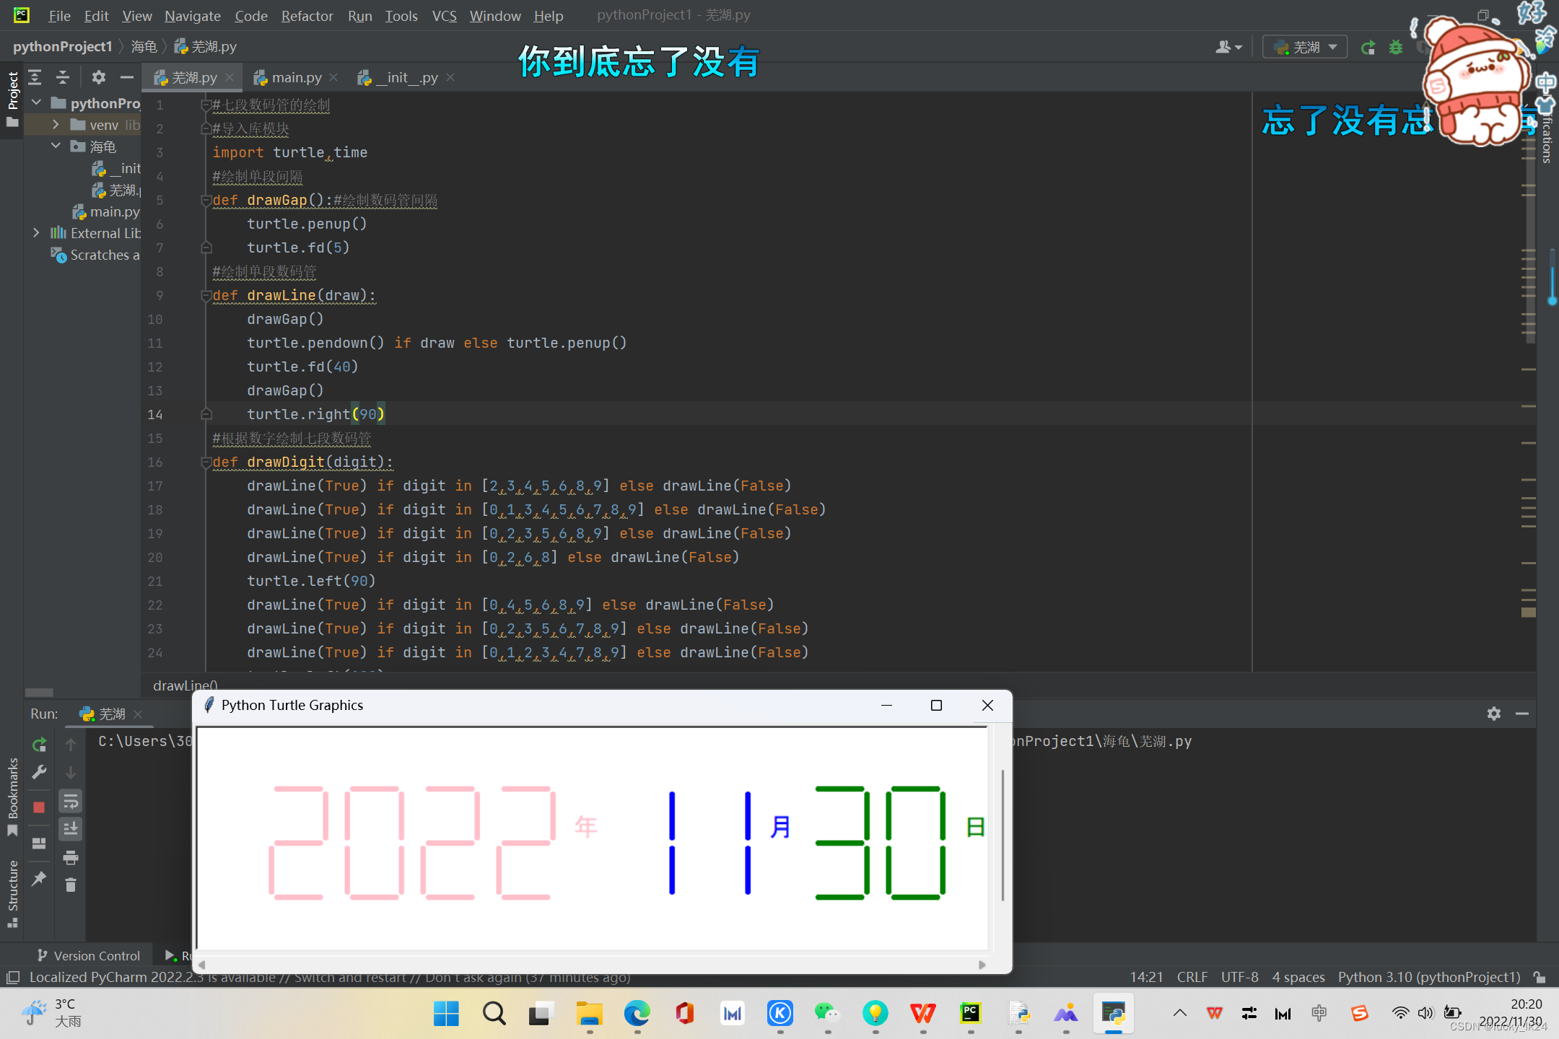Open the Version Control tool window
The width and height of the screenshot is (1559, 1039).
coord(89,955)
